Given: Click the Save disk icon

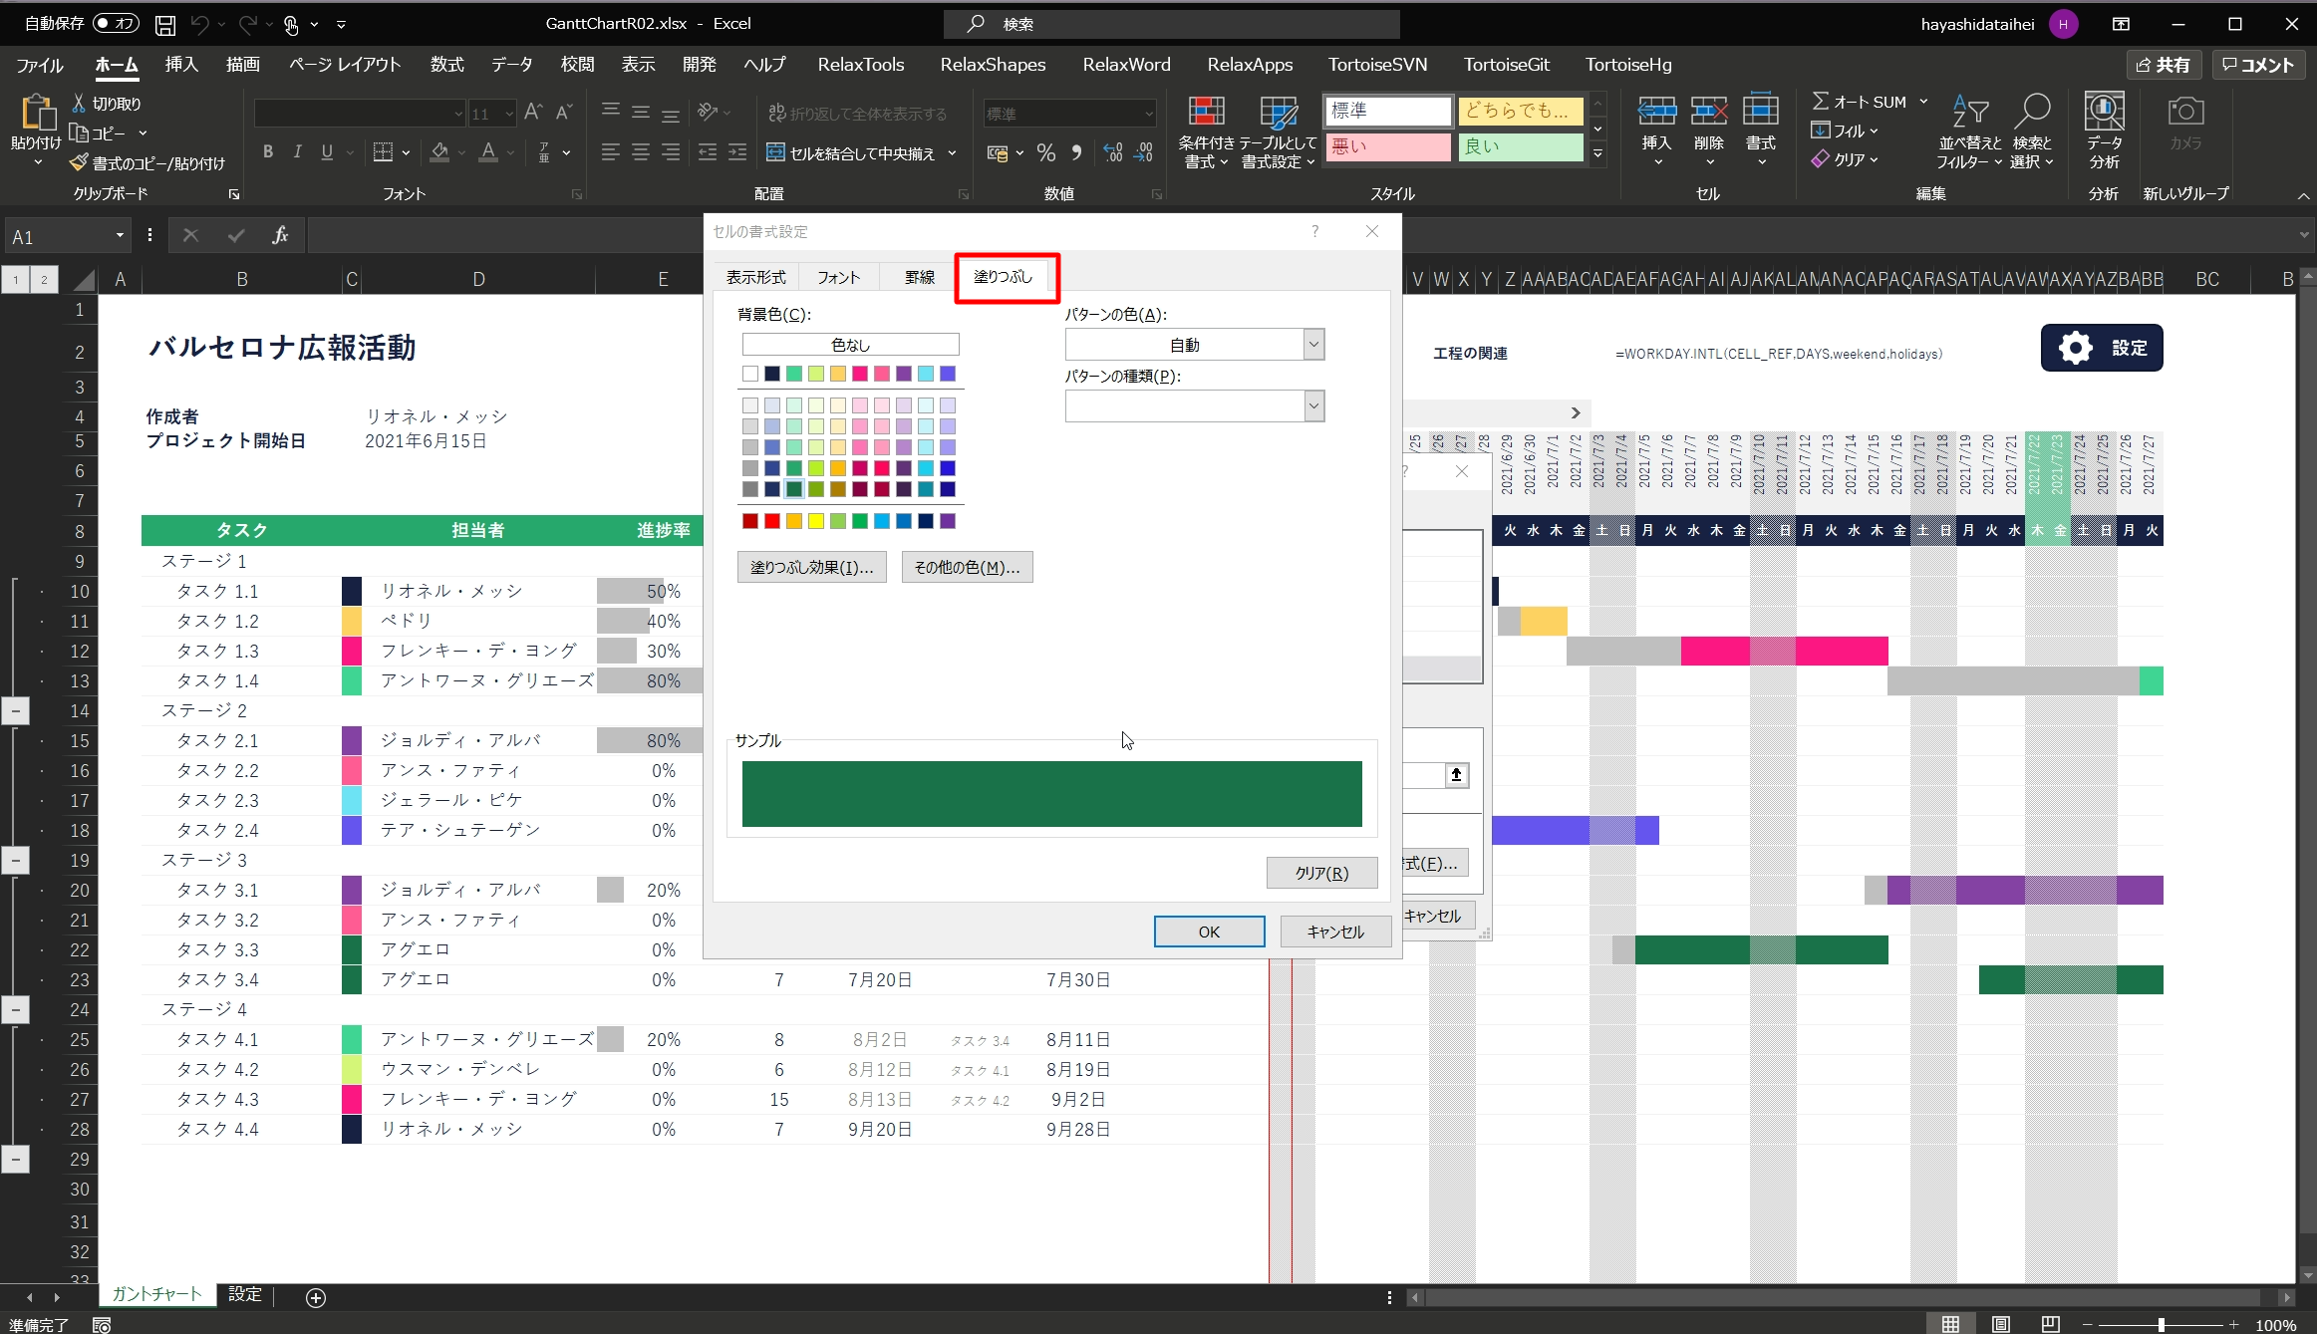Looking at the screenshot, I should 165,24.
